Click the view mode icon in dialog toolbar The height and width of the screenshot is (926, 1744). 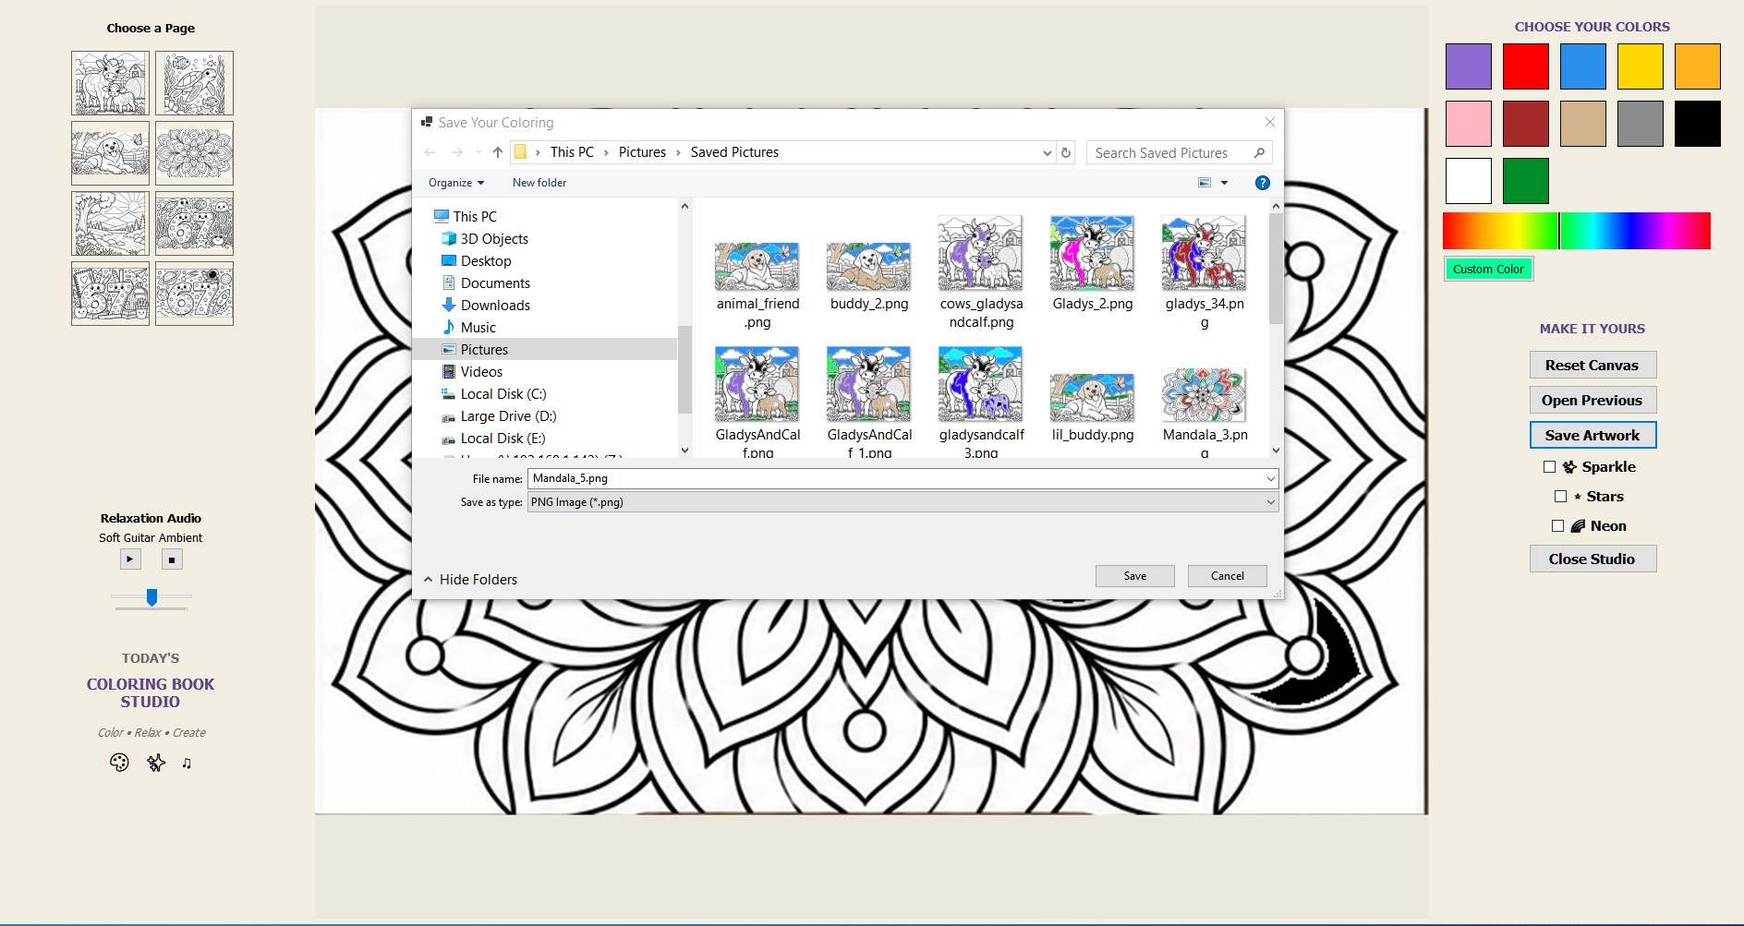coord(1205,183)
